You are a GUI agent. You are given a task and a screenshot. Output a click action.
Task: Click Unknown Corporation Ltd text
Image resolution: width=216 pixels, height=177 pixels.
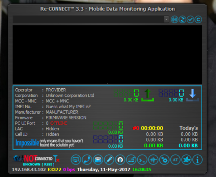pyautogui.click(x=70, y=95)
